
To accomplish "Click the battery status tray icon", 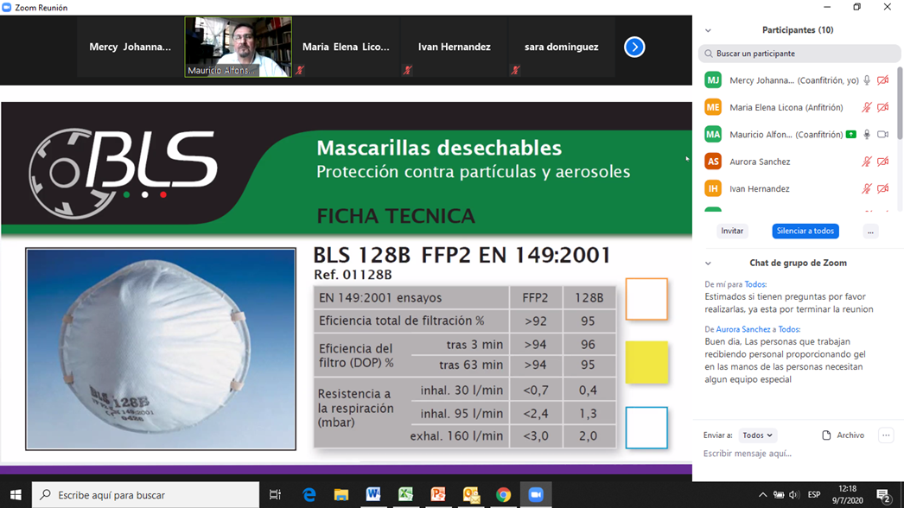I will [x=779, y=495].
